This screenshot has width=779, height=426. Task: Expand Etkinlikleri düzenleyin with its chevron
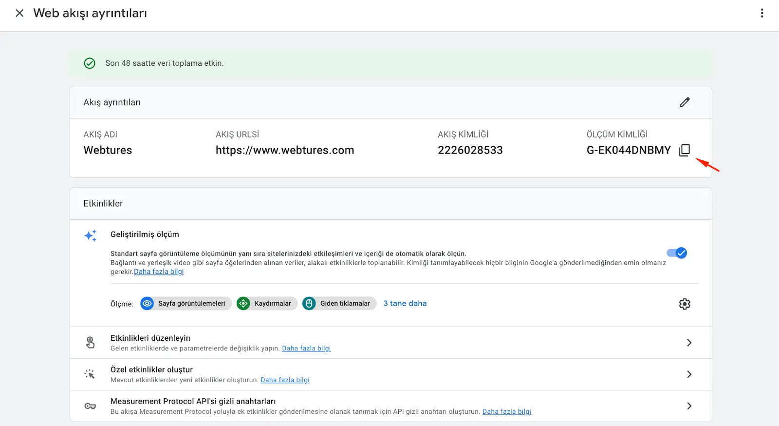tap(689, 343)
